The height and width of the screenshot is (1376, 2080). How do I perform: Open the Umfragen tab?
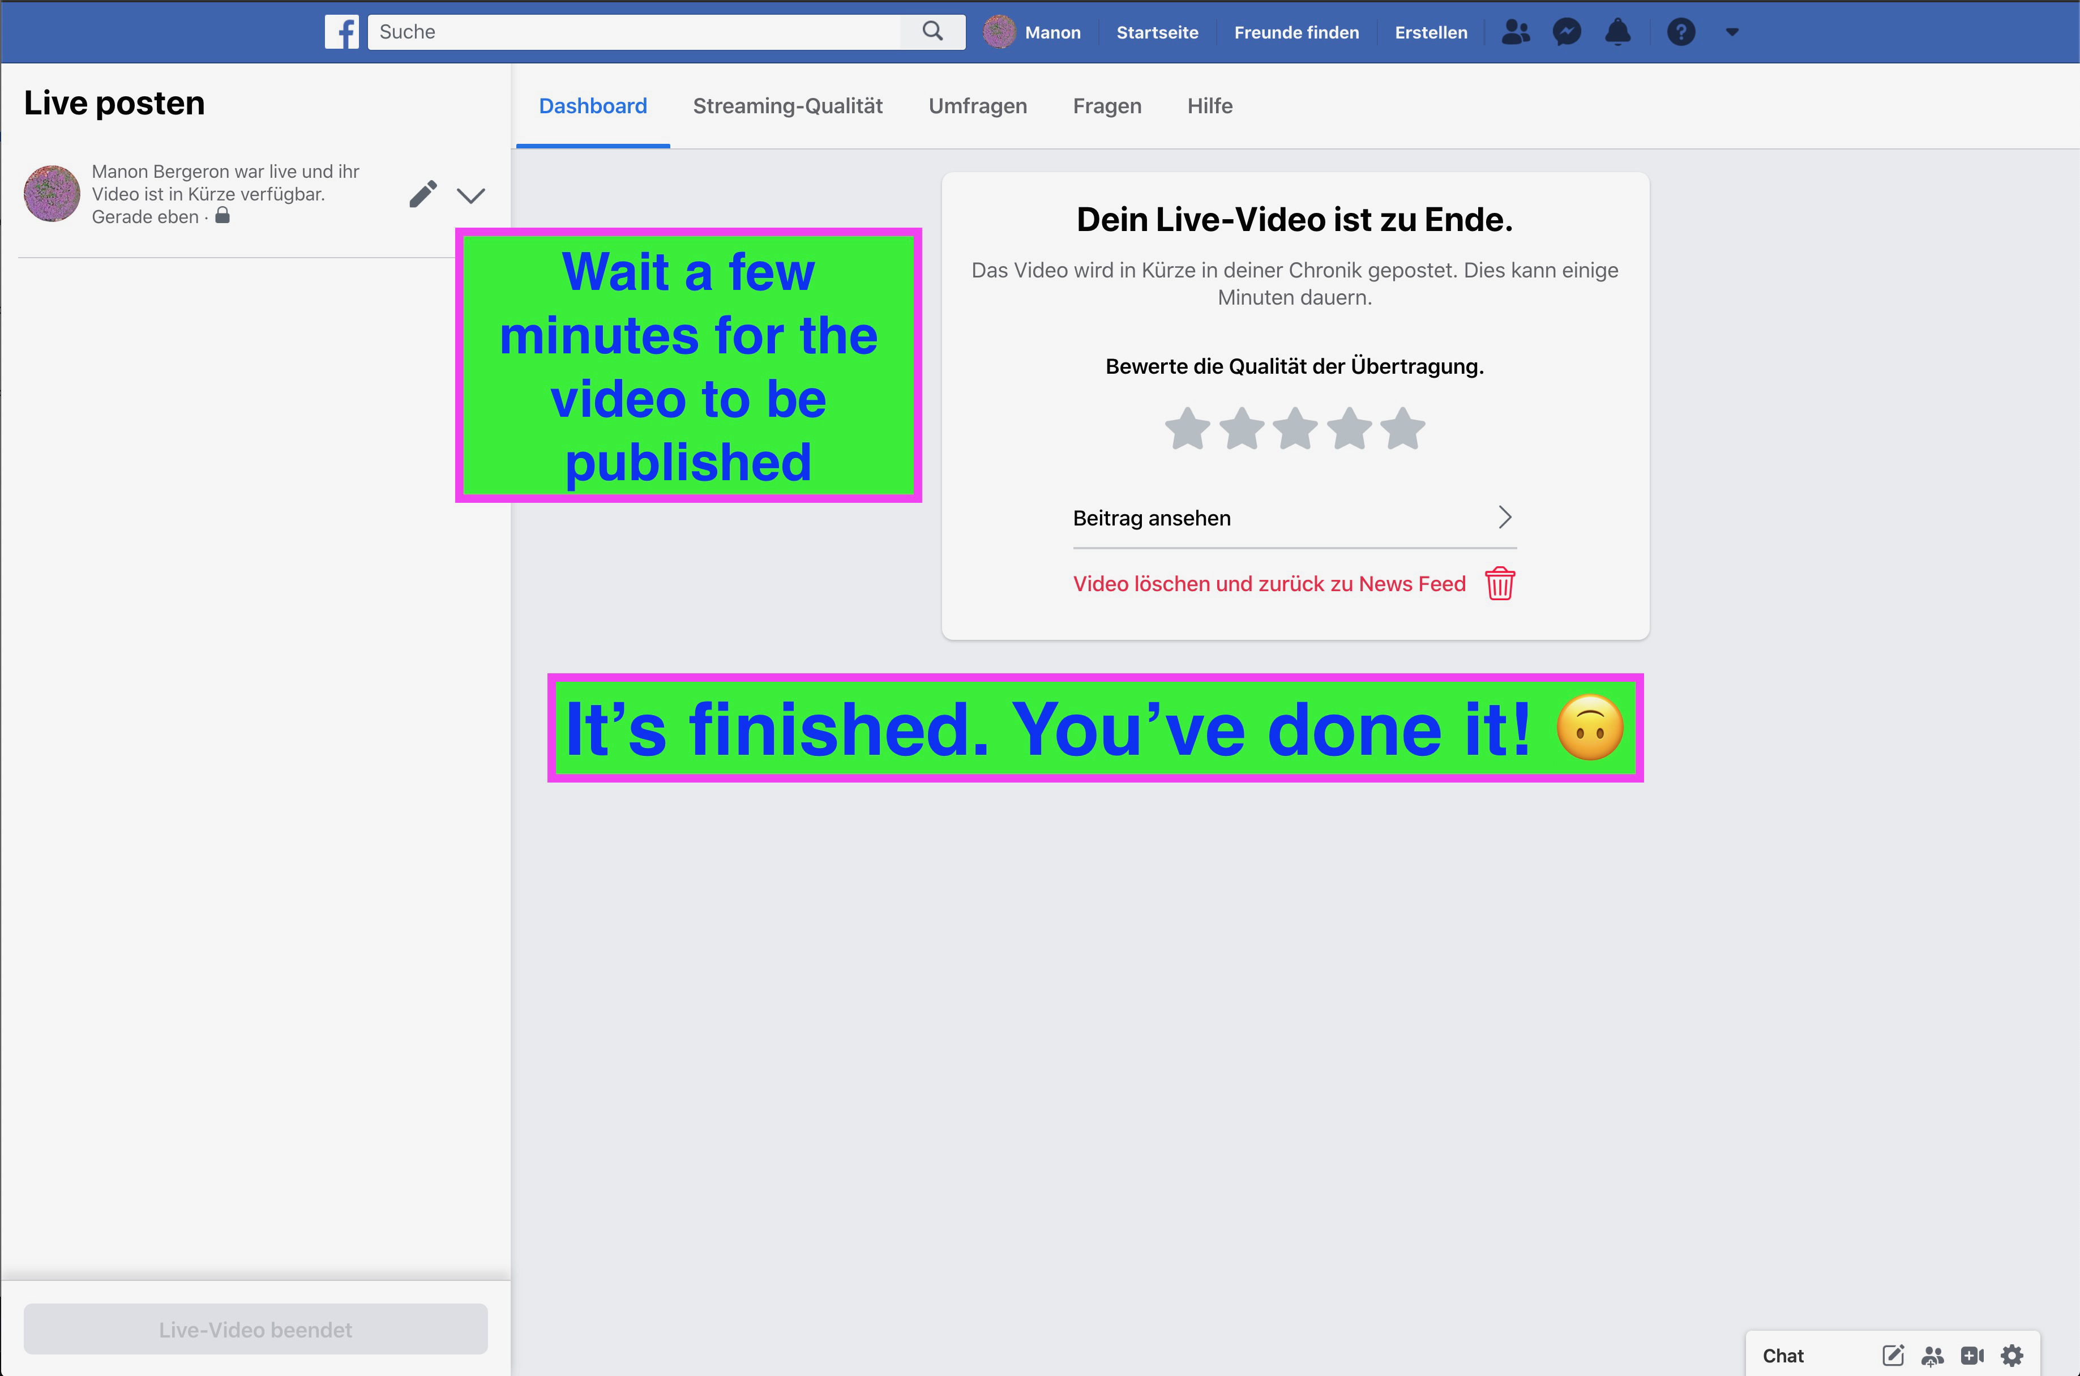pos(977,106)
